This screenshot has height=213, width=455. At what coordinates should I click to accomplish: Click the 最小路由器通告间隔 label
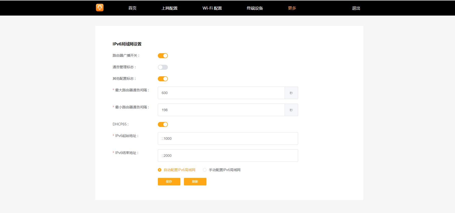[x=132, y=107]
